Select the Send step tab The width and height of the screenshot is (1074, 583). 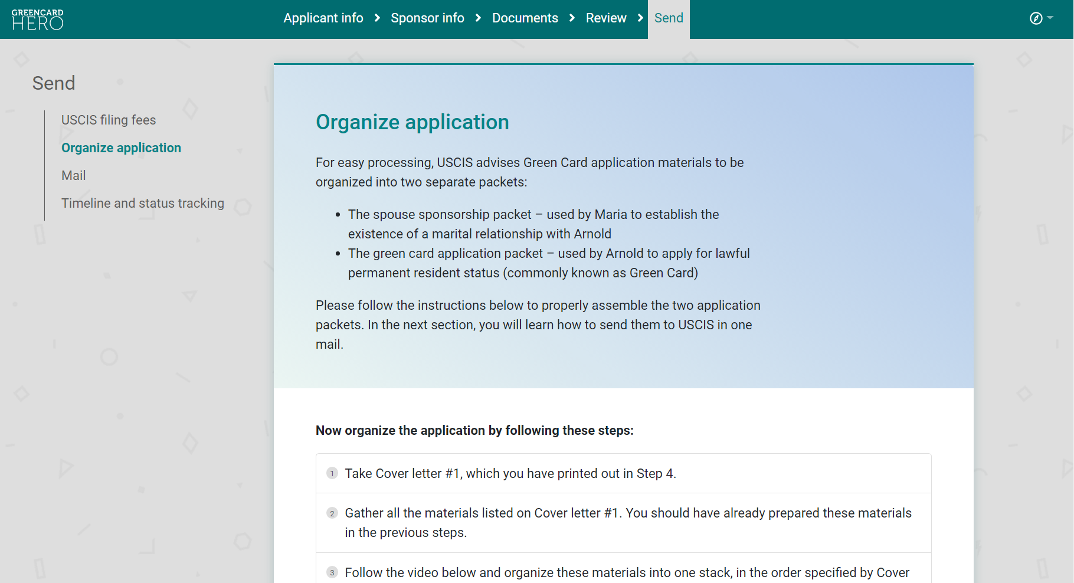click(x=669, y=19)
